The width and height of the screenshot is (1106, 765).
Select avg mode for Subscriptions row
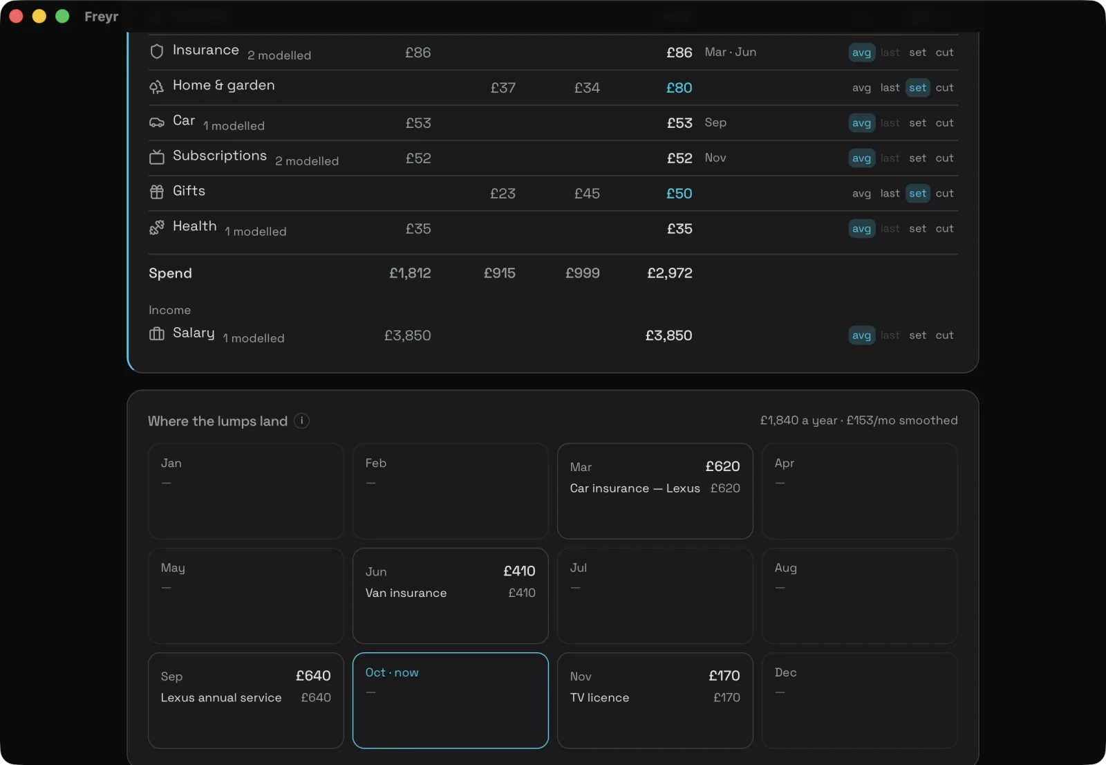click(861, 158)
